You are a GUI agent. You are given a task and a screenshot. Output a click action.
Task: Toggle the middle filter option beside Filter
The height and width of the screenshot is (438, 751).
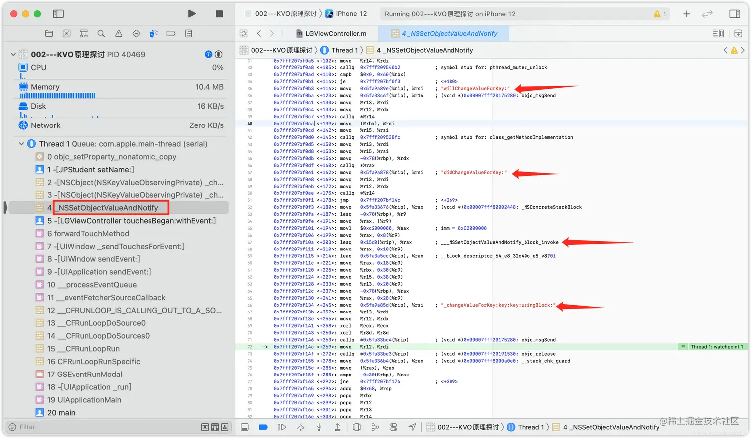[x=215, y=427]
